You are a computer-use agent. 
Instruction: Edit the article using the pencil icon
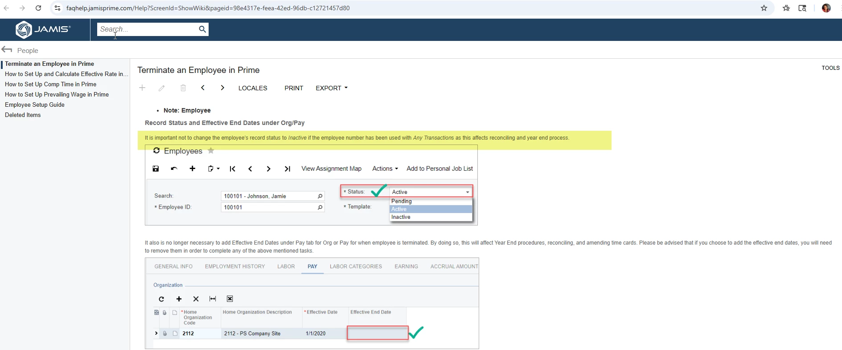(162, 88)
